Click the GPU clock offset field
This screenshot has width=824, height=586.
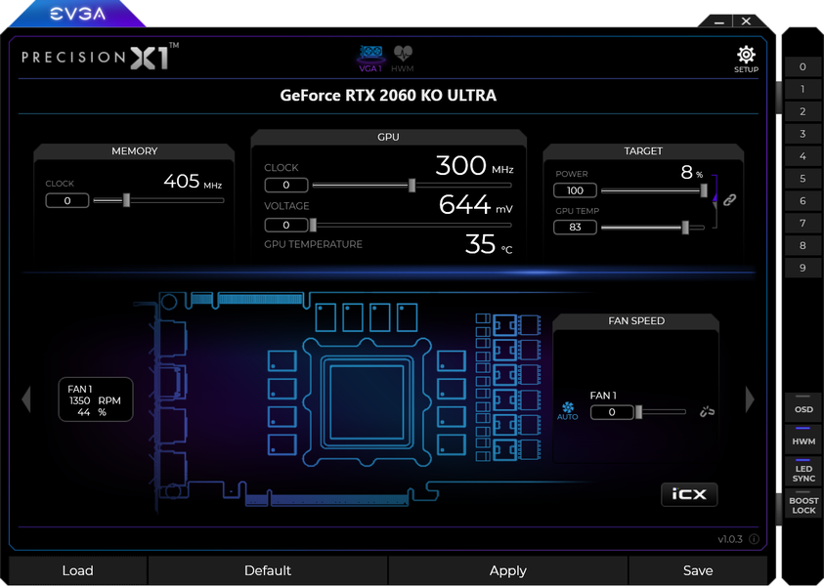(x=285, y=185)
